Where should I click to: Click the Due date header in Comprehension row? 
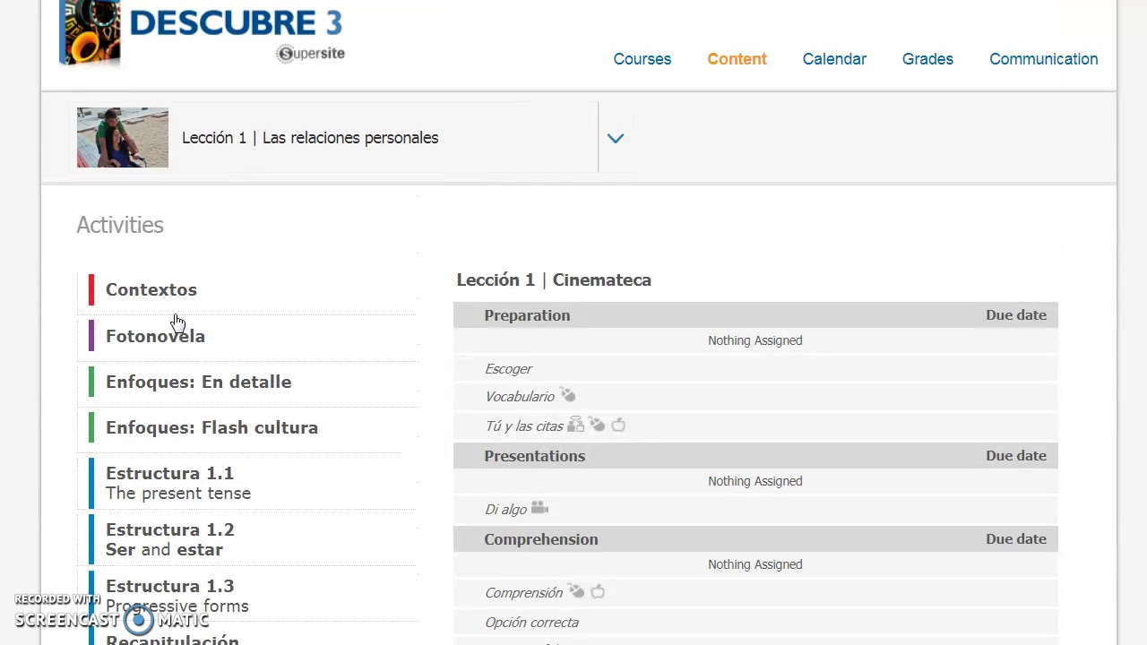[x=1016, y=539]
